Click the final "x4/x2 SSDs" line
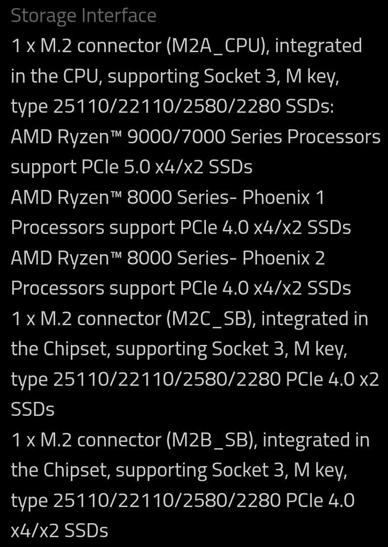Image resolution: width=388 pixels, height=547 pixels. [x=59, y=531]
